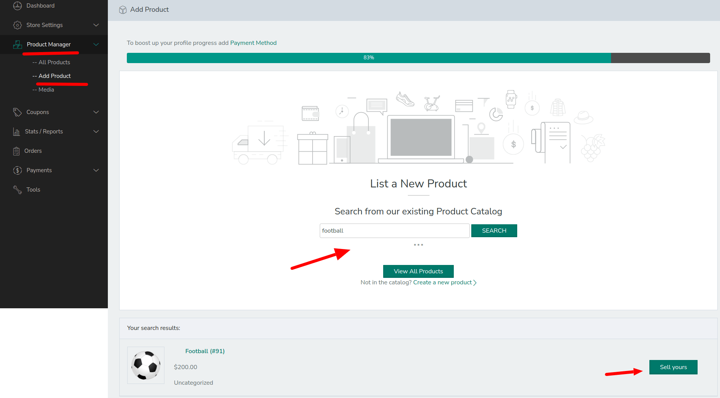Click the Dashboard gauge icon

[17, 6]
